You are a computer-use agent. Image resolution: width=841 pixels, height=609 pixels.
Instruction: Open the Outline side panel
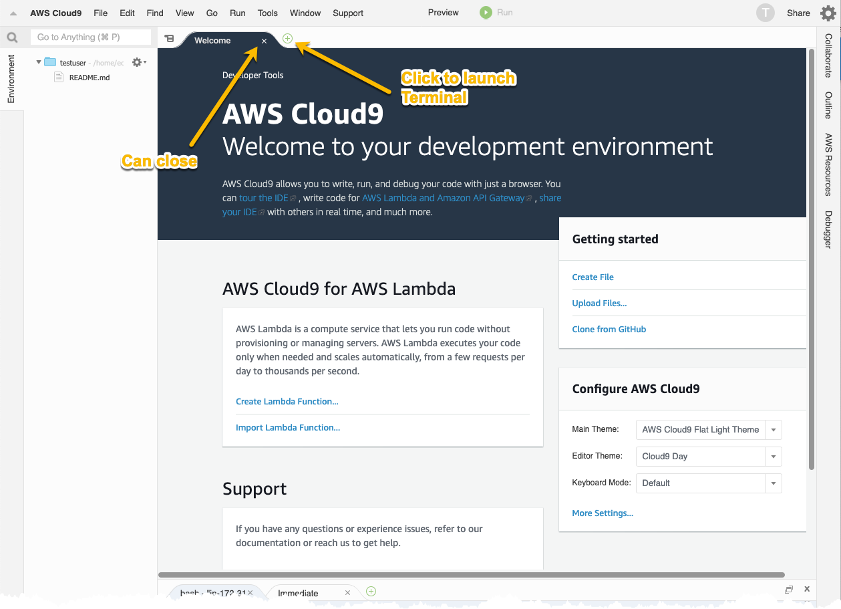click(x=828, y=105)
